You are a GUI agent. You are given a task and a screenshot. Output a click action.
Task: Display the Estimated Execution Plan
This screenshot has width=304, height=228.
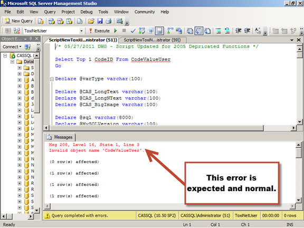tap(142, 31)
